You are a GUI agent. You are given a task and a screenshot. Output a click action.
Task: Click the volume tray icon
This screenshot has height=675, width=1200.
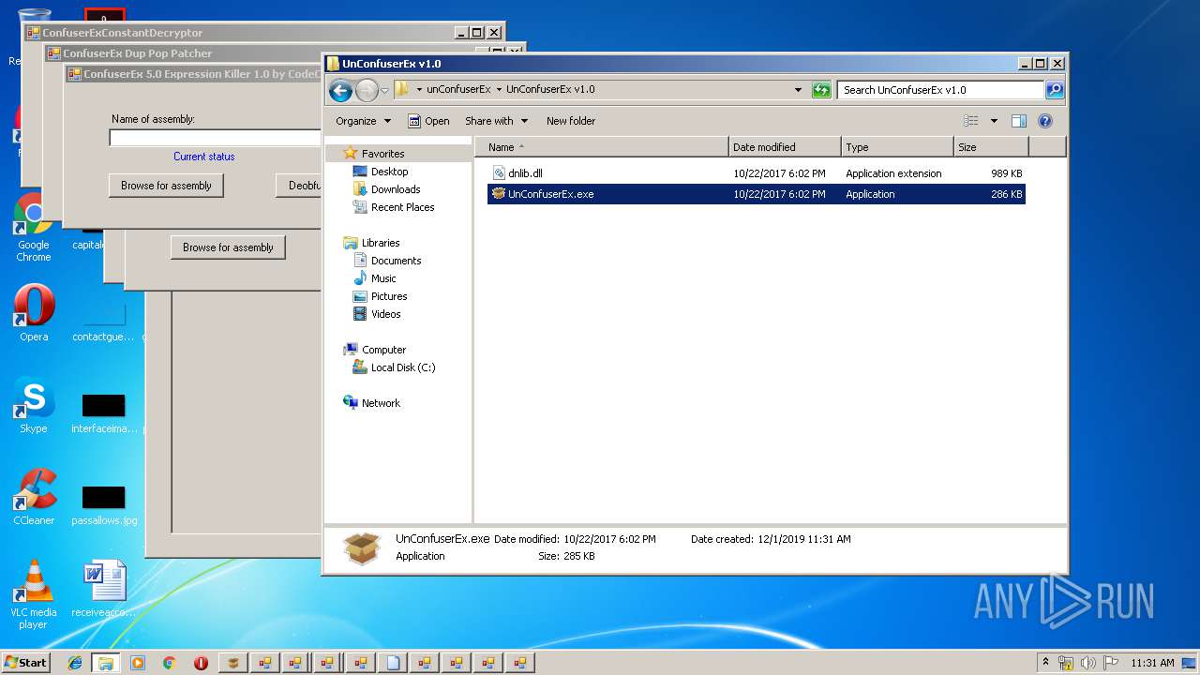pyautogui.click(x=1088, y=663)
